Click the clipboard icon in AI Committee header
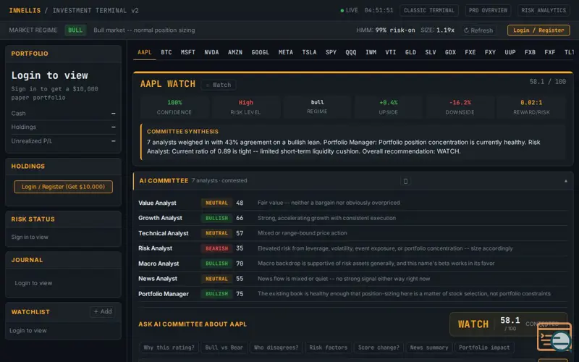The width and height of the screenshot is (579, 362). tap(405, 181)
